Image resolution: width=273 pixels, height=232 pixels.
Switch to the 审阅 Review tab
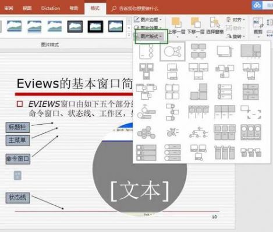click(x=9, y=8)
